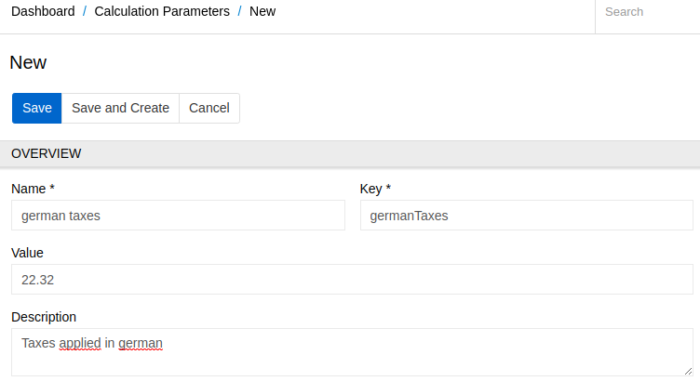Click the New page heading
Image resolution: width=700 pixels, height=381 pixels.
[28, 62]
